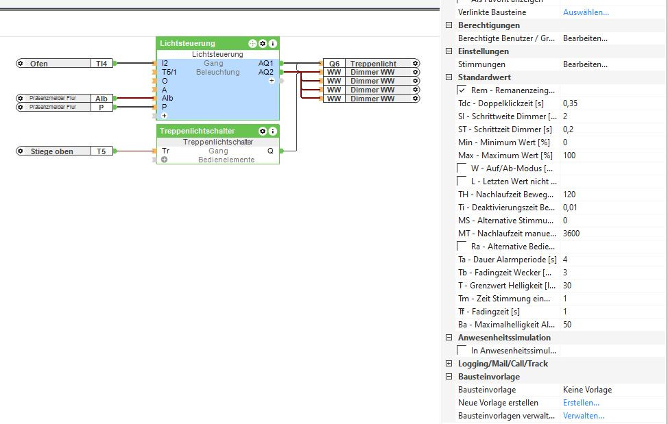
Task: Edit Ba Maximalhelligkeit value 50
Action: pyautogui.click(x=612, y=325)
